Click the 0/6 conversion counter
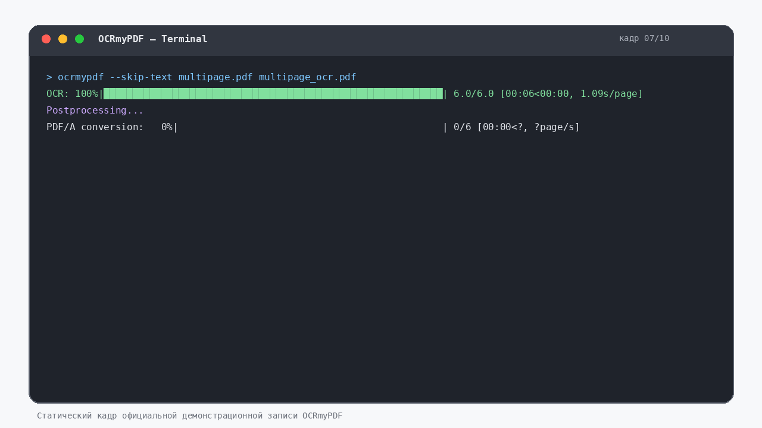762x428 pixels. point(462,127)
